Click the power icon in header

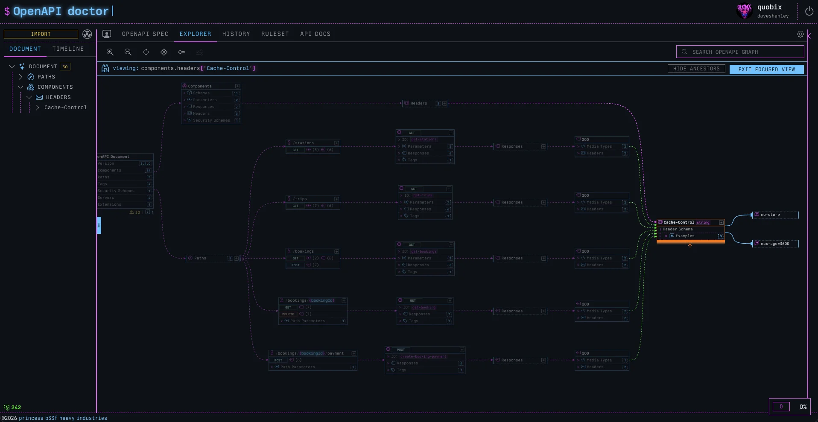(x=809, y=12)
